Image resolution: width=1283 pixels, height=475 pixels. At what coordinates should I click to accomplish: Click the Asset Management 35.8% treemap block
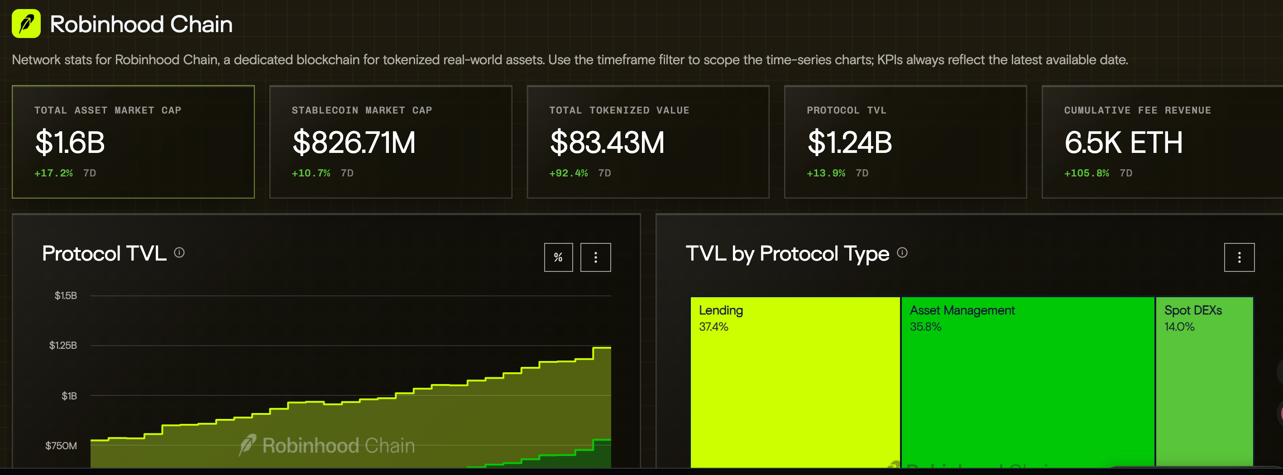click(x=1028, y=382)
